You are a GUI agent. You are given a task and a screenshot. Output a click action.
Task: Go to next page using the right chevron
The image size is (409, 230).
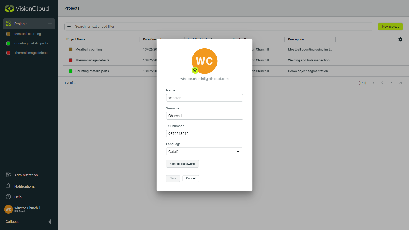pos(391,83)
